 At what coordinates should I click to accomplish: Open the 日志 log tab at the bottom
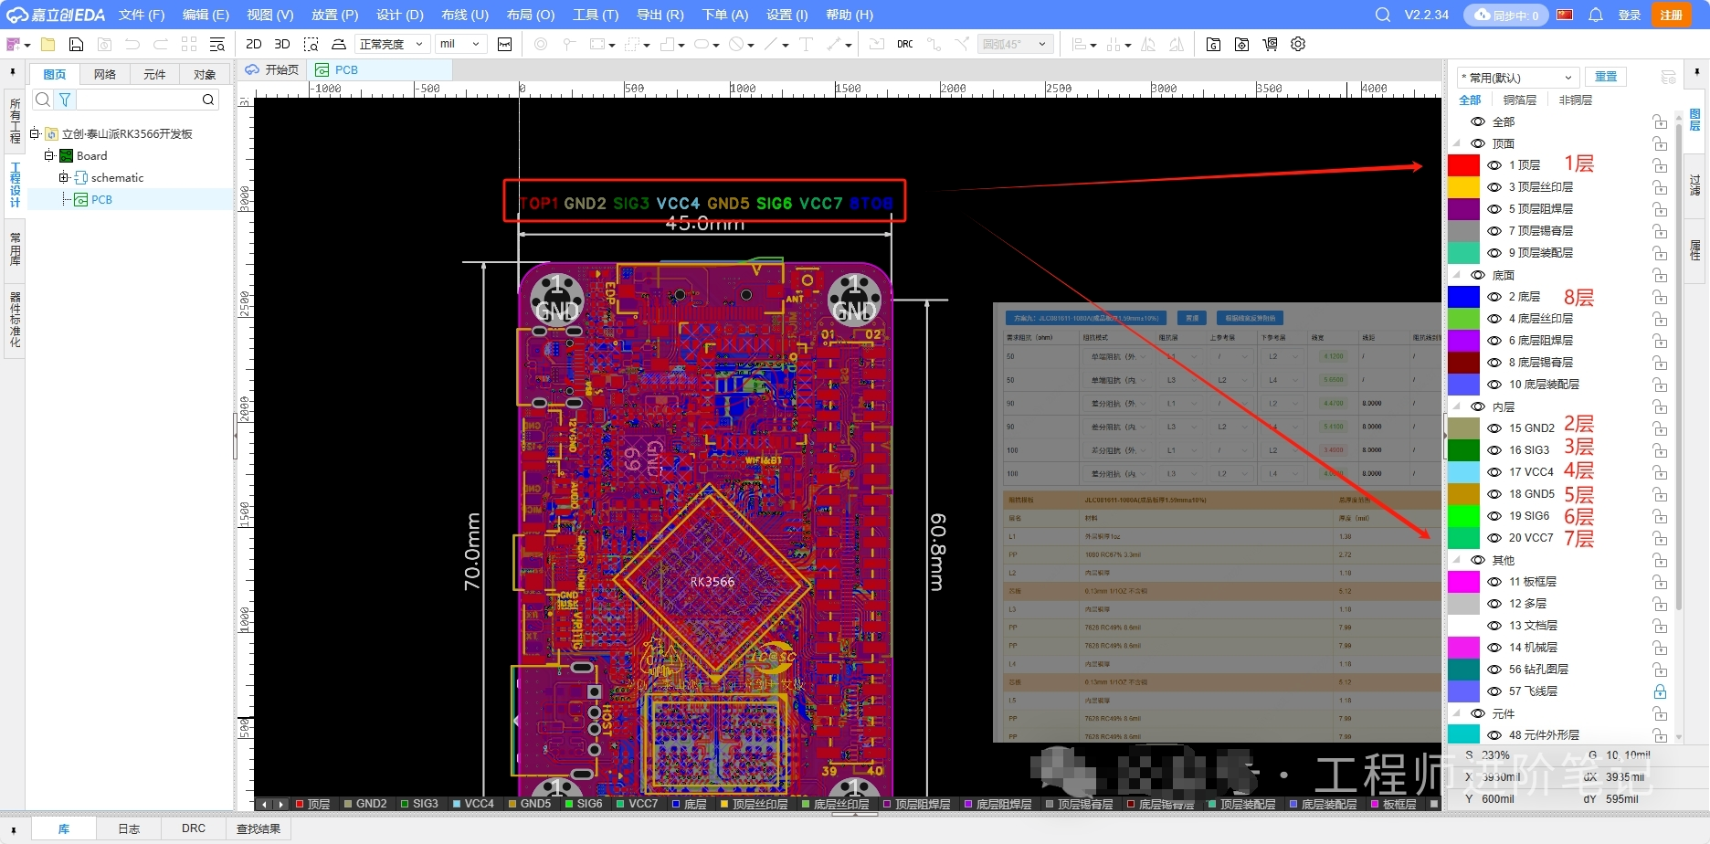pyautogui.click(x=129, y=828)
